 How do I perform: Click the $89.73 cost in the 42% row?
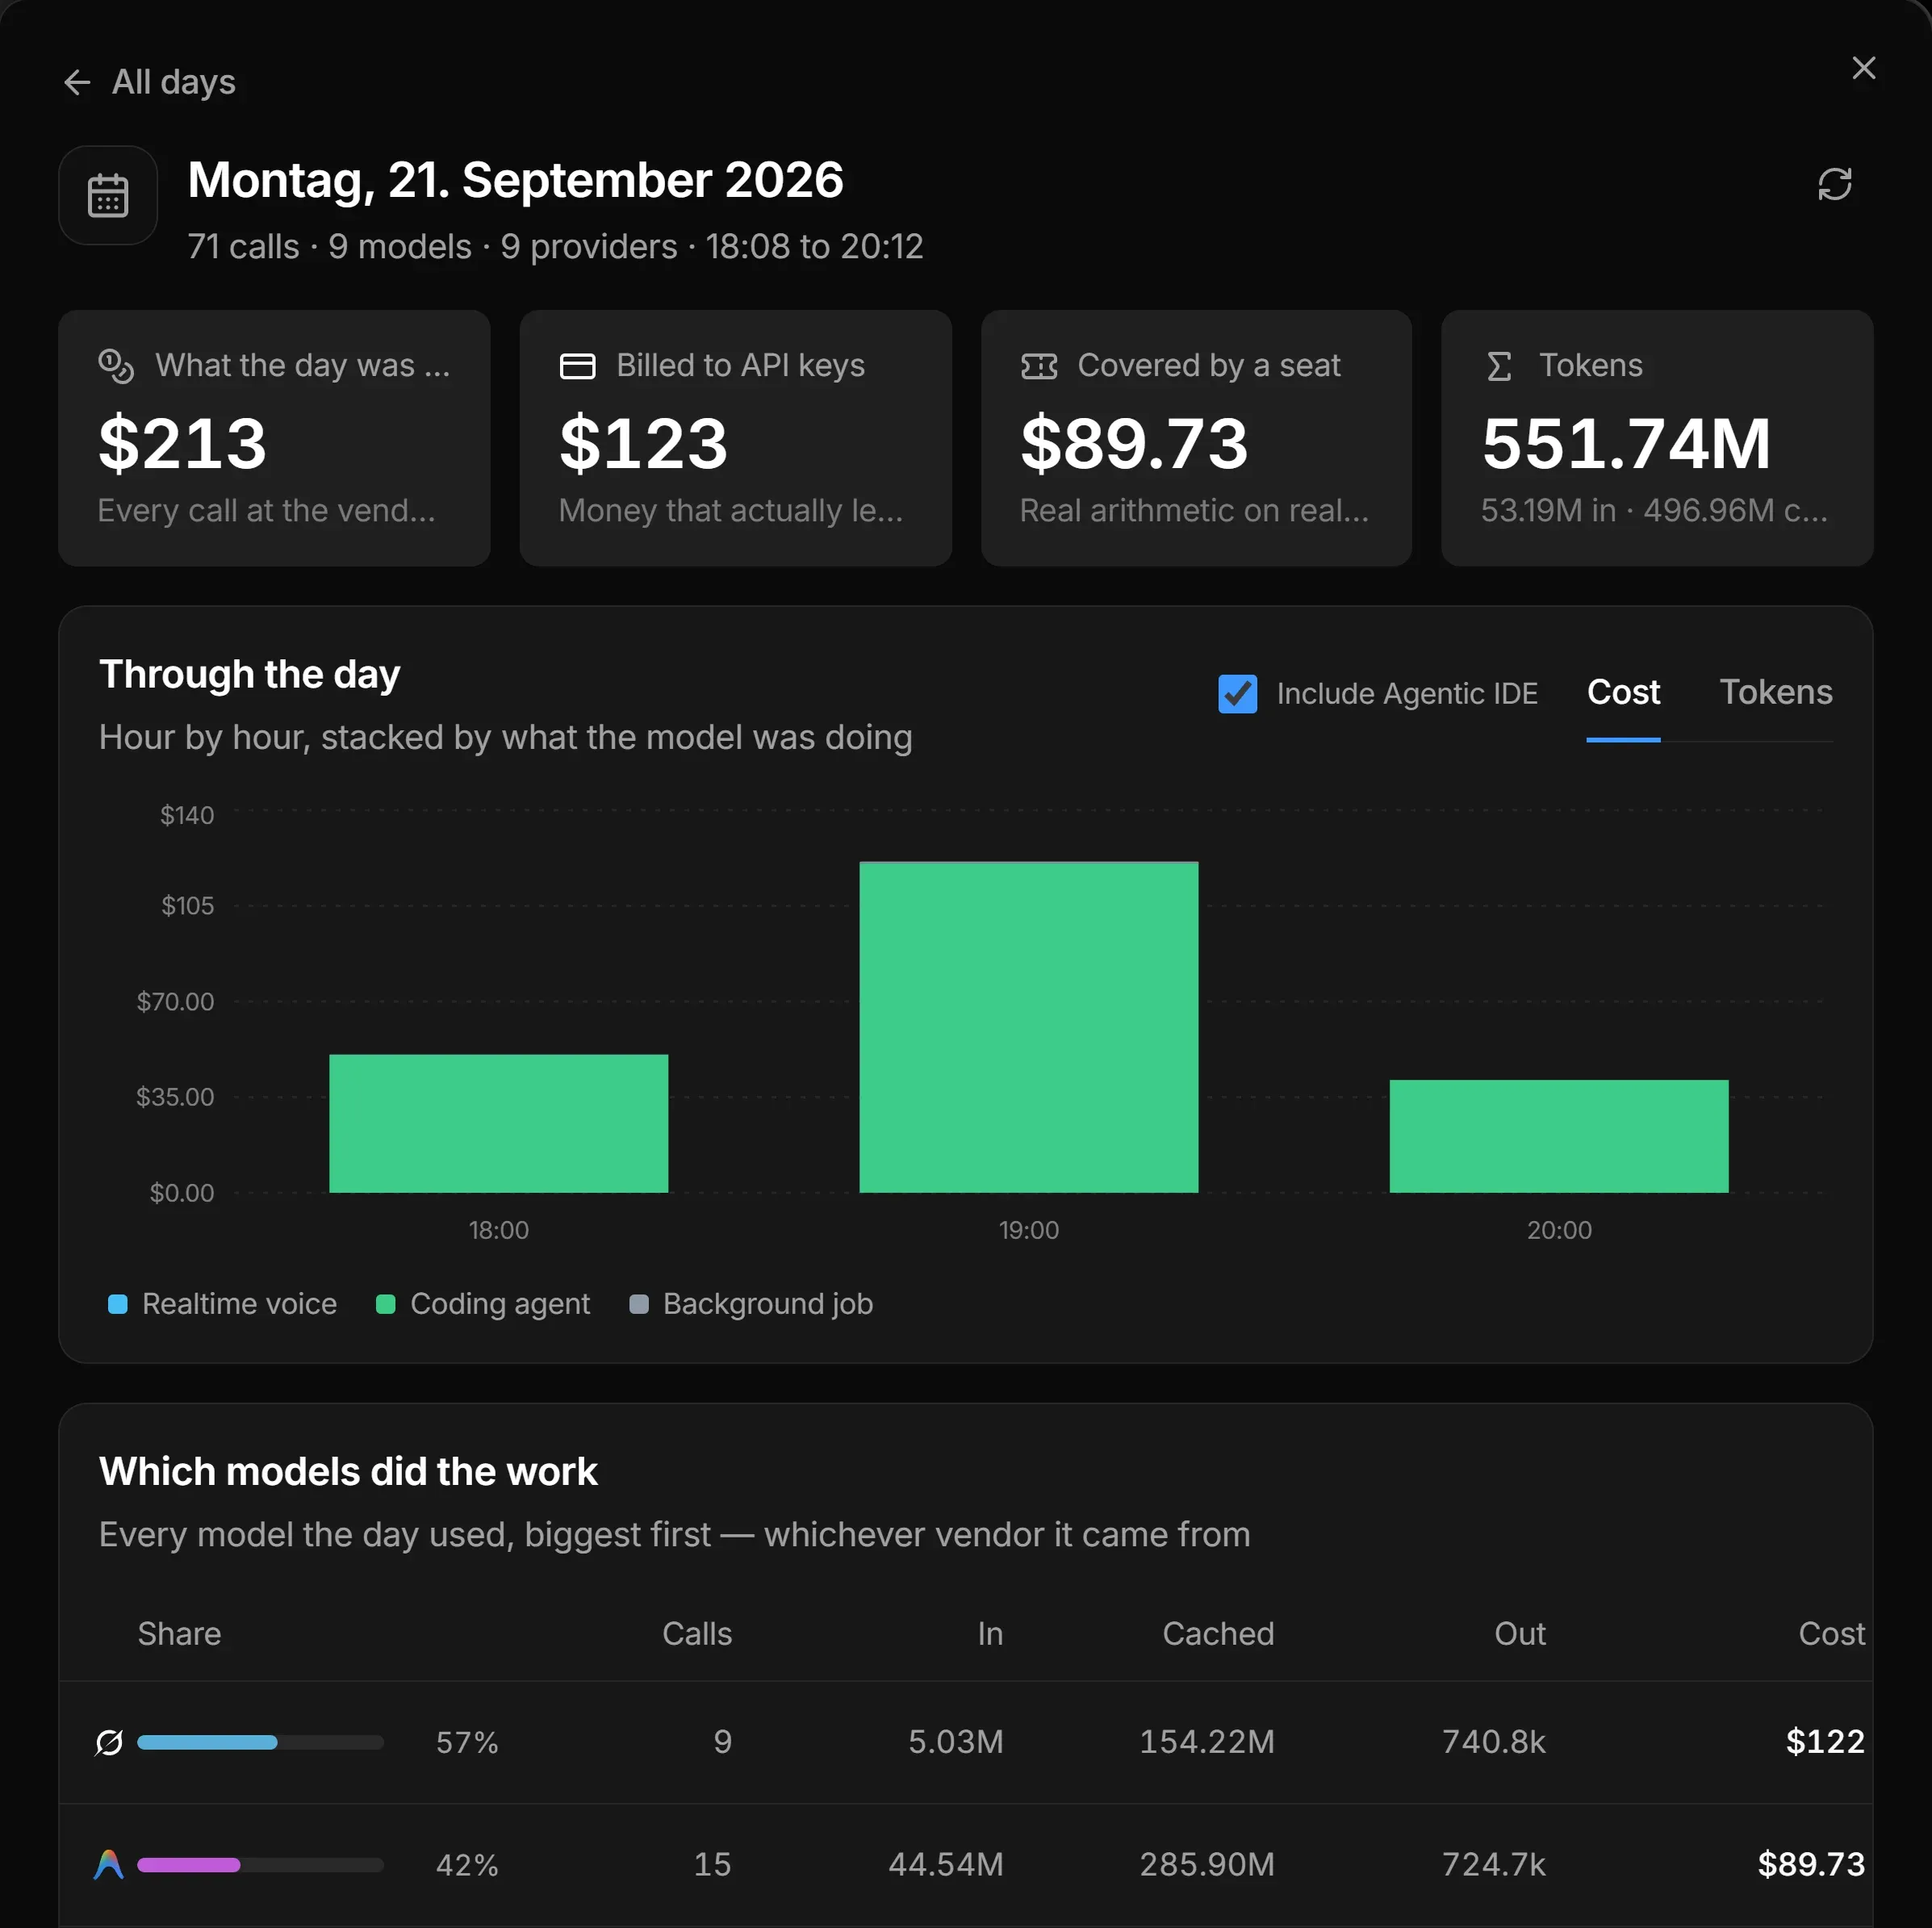[x=1811, y=1865]
